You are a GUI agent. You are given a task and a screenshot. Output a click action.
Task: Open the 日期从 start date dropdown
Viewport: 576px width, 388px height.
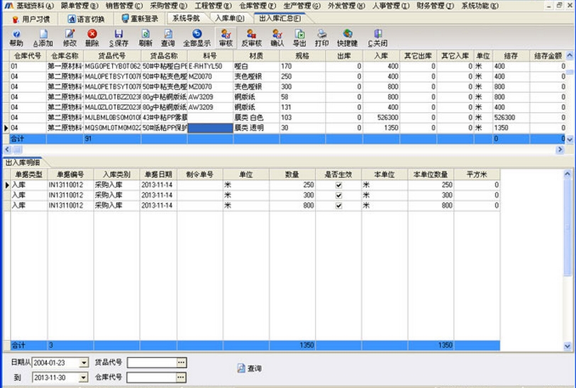[x=84, y=362]
